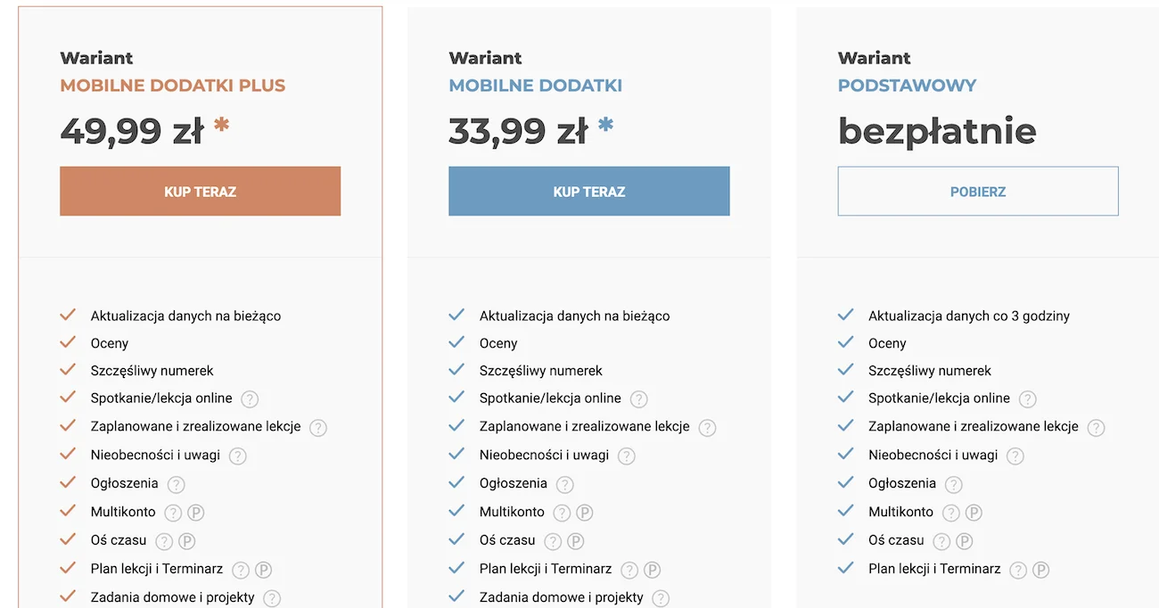Open help icon beside Spotkanie/lekcja online in Plus plan

tap(251, 398)
